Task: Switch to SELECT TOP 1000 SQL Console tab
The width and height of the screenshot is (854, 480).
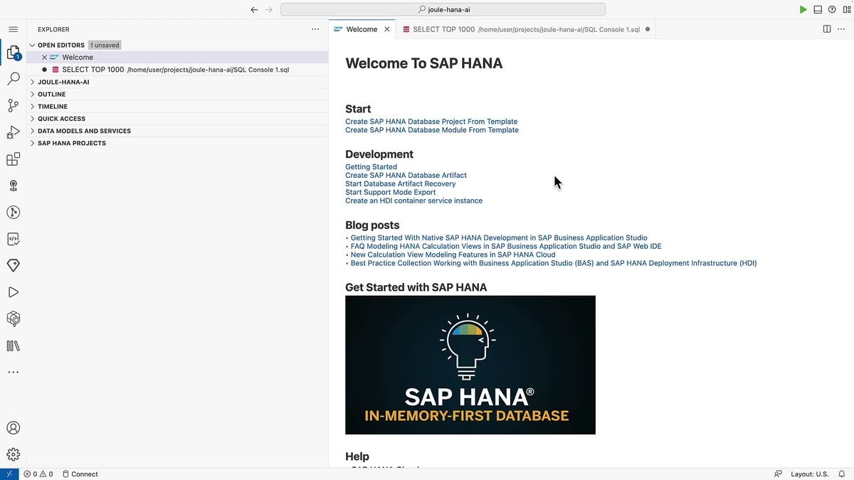Action: pyautogui.click(x=526, y=29)
